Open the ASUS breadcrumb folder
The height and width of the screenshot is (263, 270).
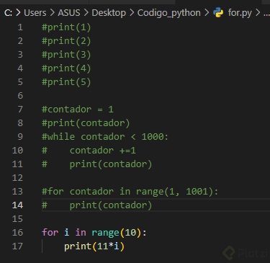[x=69, y=13]
